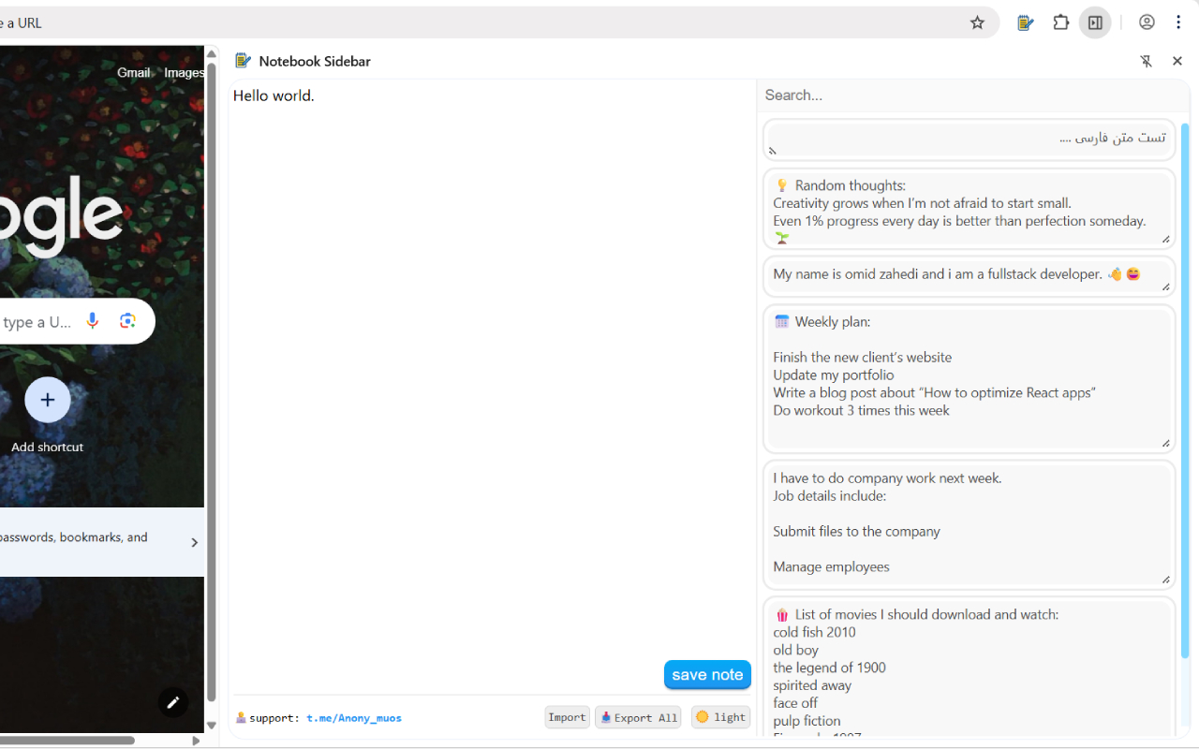This screenshot has height=749, width=1199.
Task: Grab the resize handle of Persian text note
Action: (773, 150)
